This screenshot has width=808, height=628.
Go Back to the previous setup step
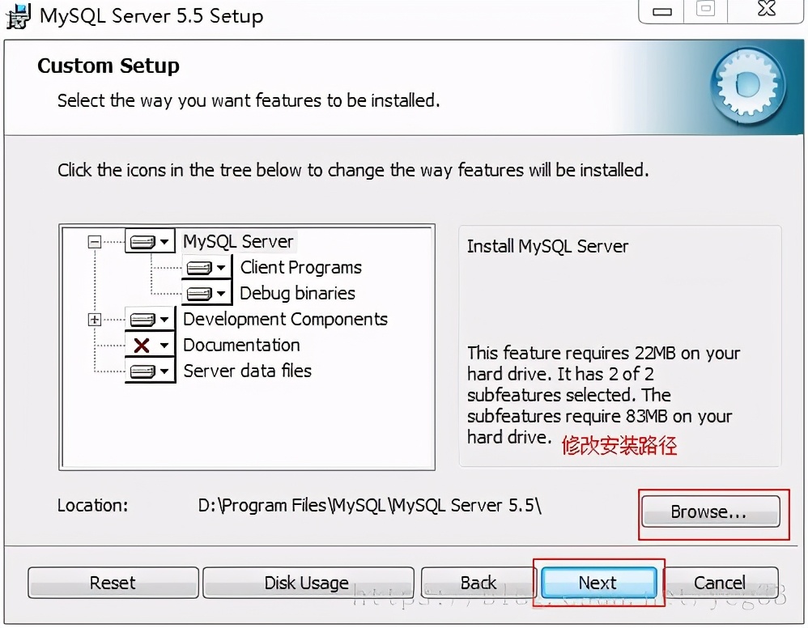(478, 583)
